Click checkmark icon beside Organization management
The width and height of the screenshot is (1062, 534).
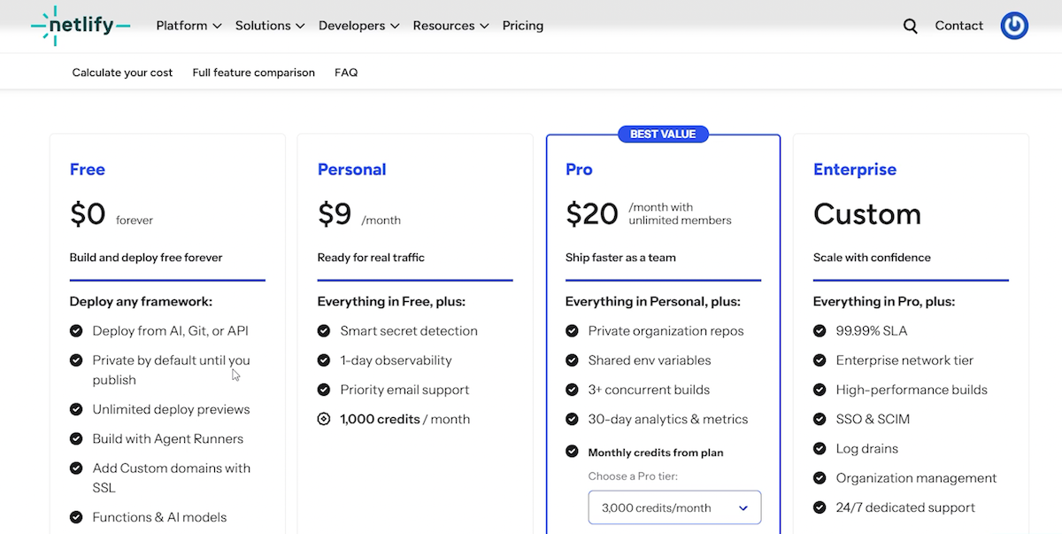click(x=820, y=478)
